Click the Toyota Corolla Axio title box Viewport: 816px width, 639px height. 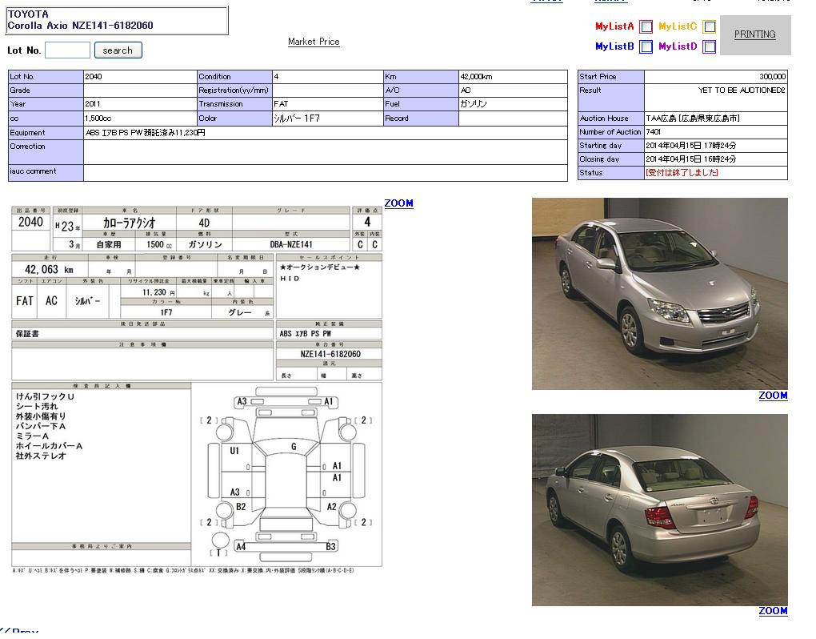pos(117,20)
